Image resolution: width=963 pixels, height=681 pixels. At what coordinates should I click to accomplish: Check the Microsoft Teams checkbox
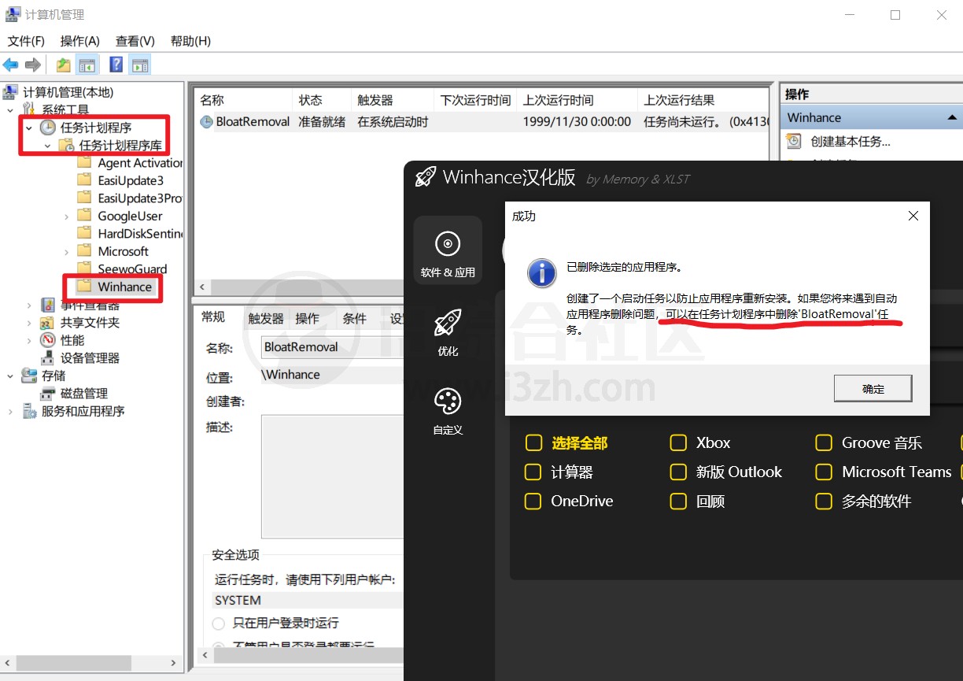click(824, 472)
